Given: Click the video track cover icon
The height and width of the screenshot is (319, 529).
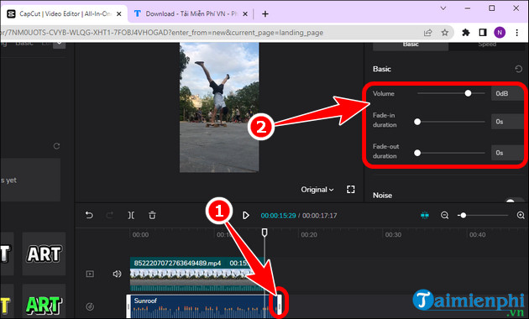Looking at the screenshot, I should pos(90,274).
